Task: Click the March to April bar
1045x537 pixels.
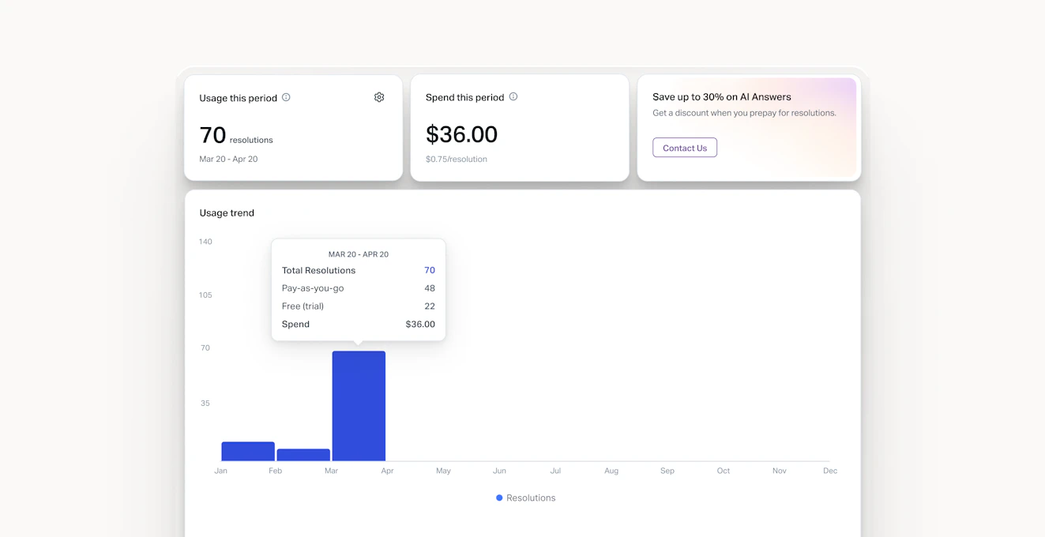Action: point(359,406)
